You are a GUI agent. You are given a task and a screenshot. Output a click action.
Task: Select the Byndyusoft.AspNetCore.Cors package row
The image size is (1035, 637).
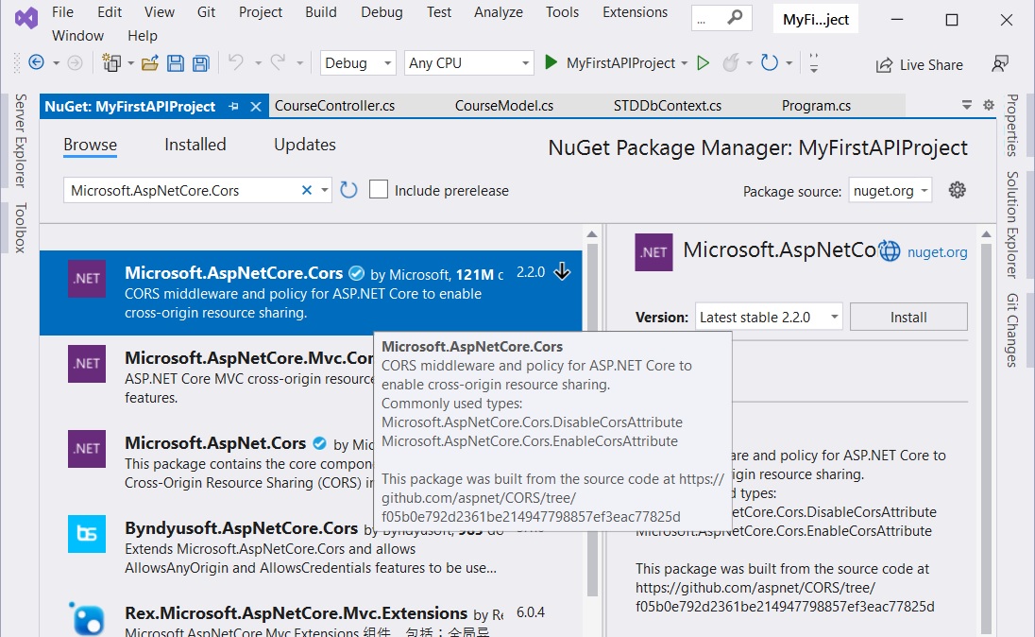pos(311,548)
